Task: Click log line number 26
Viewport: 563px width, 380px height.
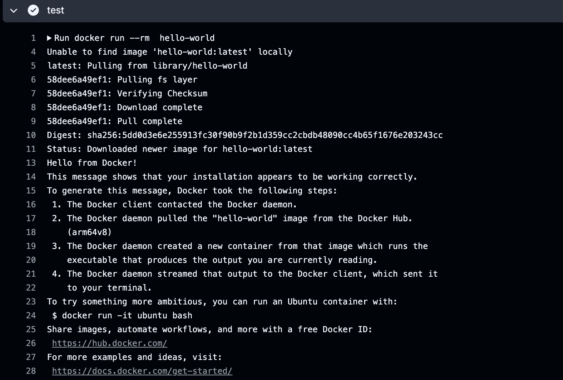Action: (x=31, y=343)
